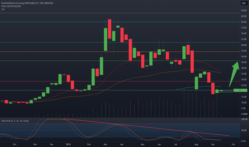Image resolution: width=249 pixels, height=147 pixels.
Task: Click the 2024 year label on time axis
Action: click(x=68, y=144)
